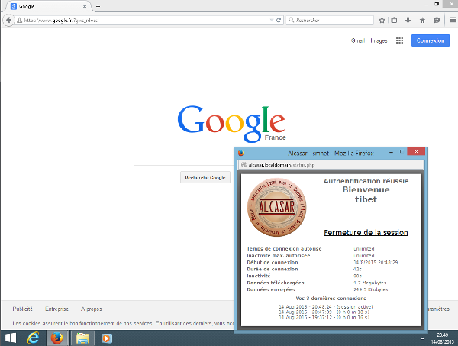
Task: Click the Firefox address bar URL
Action: click(x=144, y=21)
